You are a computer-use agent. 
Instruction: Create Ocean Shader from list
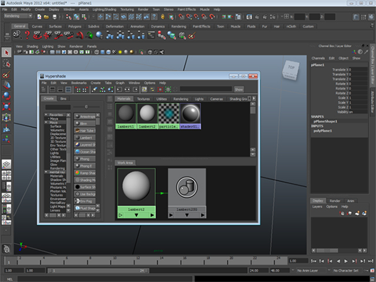tap(85, 152)
